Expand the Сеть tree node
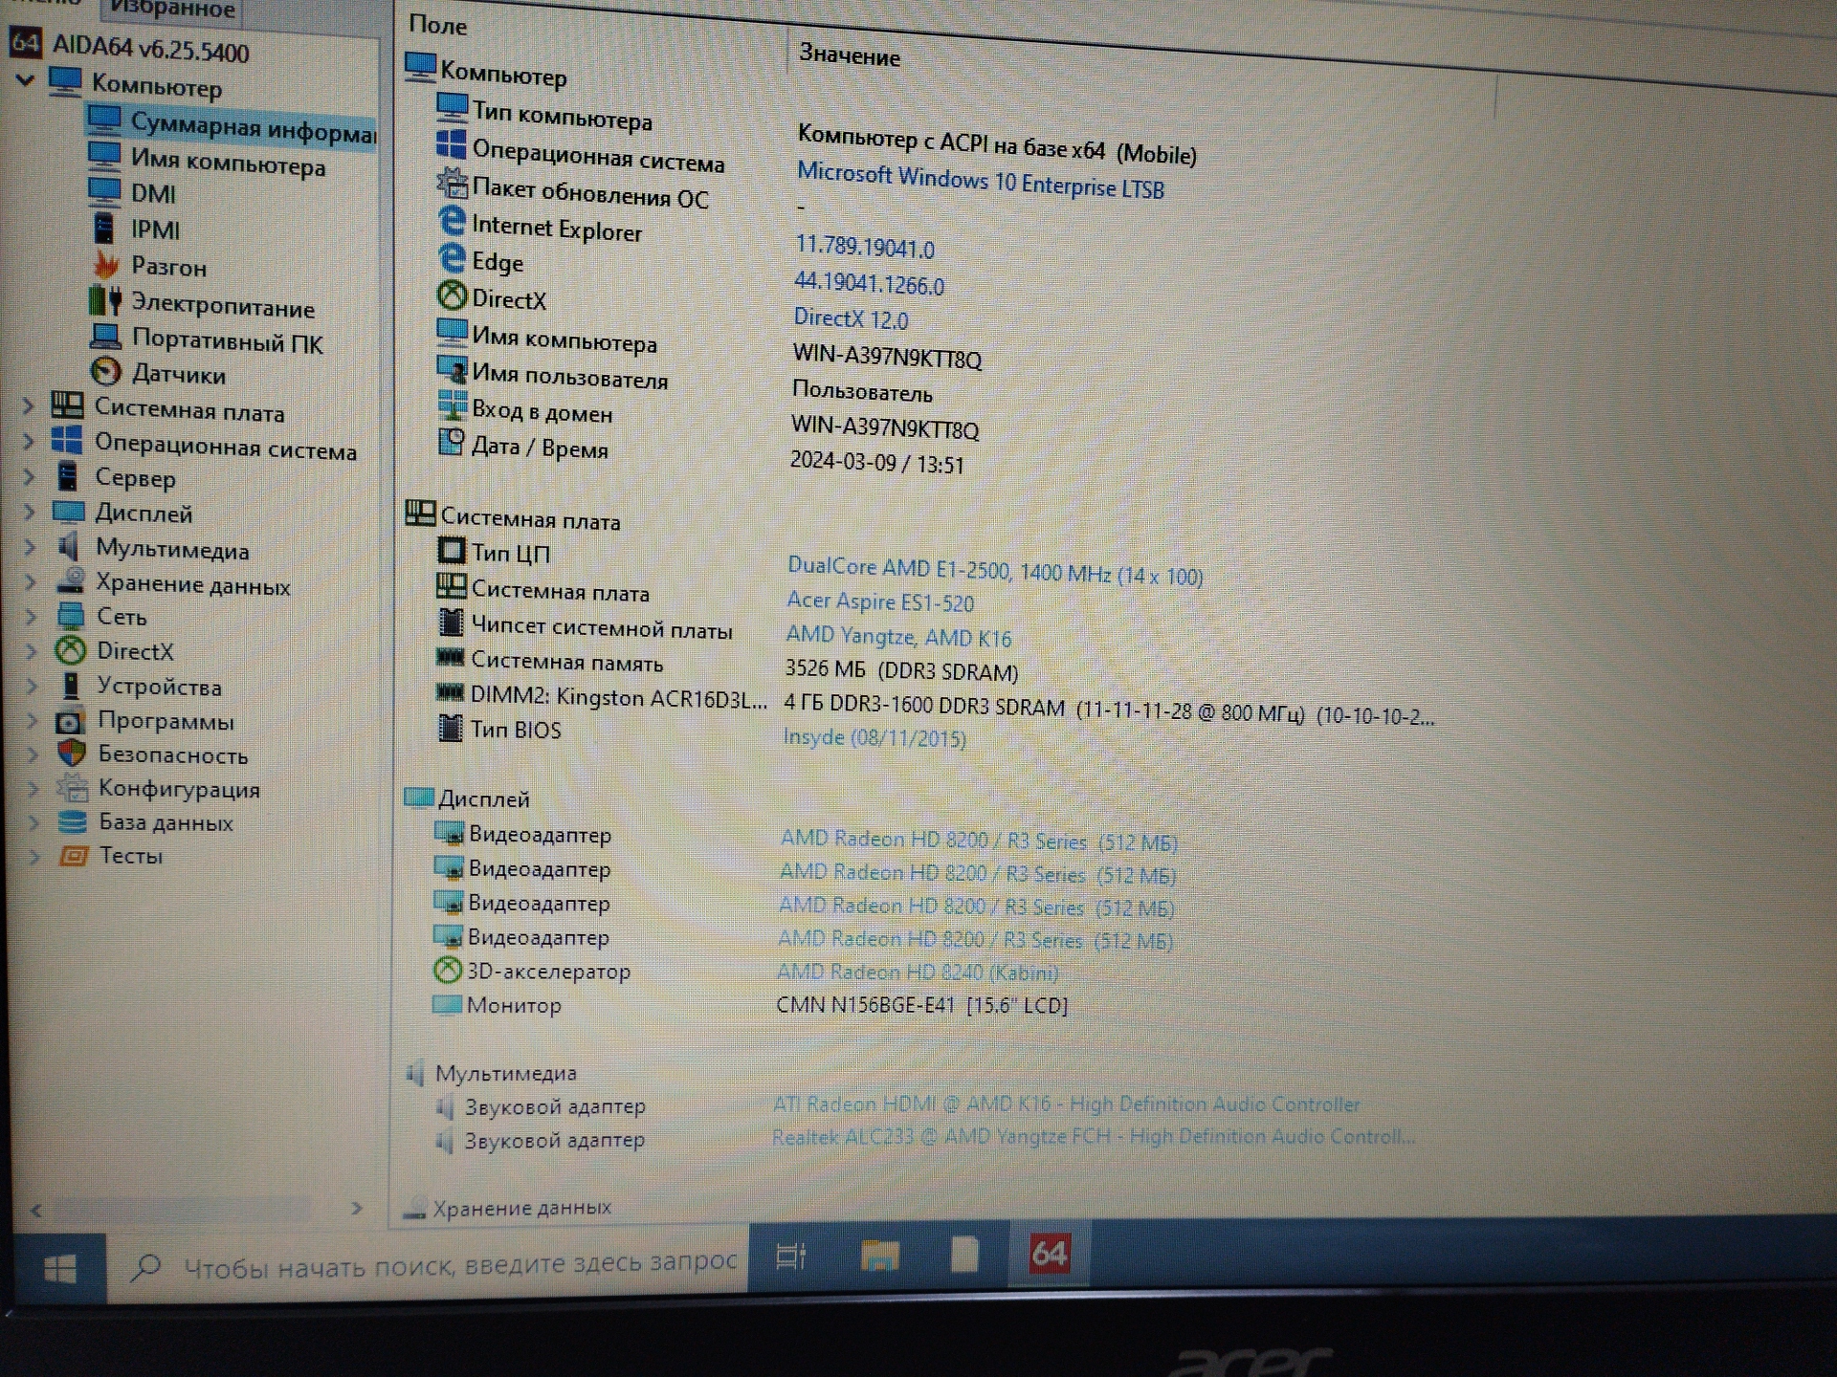Image resolution: width=1837 pixels, height=1377 pixels. pos(31,616)
